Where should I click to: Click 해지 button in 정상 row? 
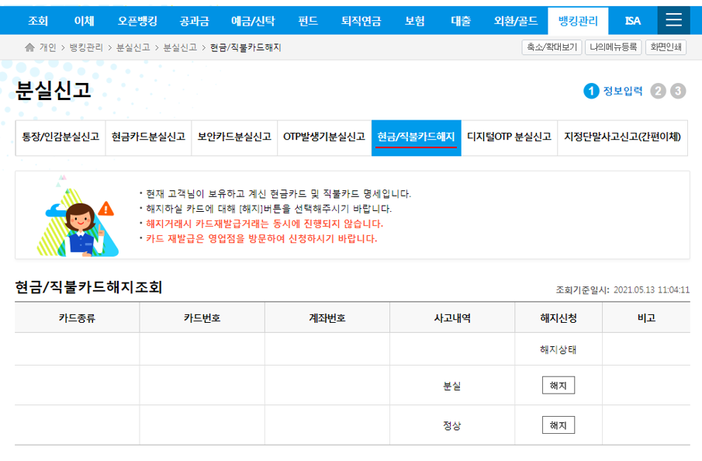(558, 425)
